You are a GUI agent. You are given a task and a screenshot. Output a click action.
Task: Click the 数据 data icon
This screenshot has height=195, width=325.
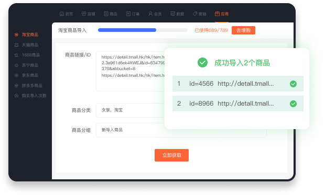tap(172, 14)
